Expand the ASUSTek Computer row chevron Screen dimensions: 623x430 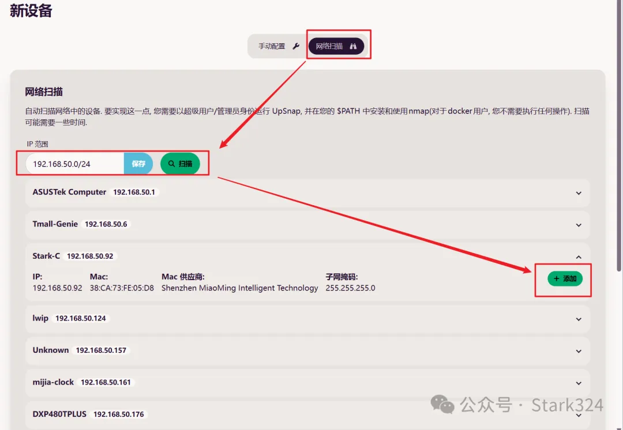pyautogui.click(x=579, y=193)
